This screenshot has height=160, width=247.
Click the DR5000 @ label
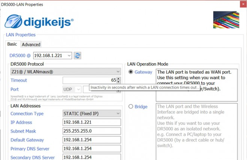click(20, 56)
